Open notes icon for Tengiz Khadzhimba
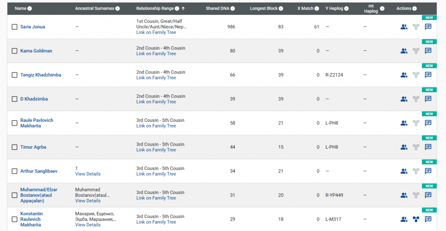The width and height of the screenshot is (446, 231). (428, 75)
